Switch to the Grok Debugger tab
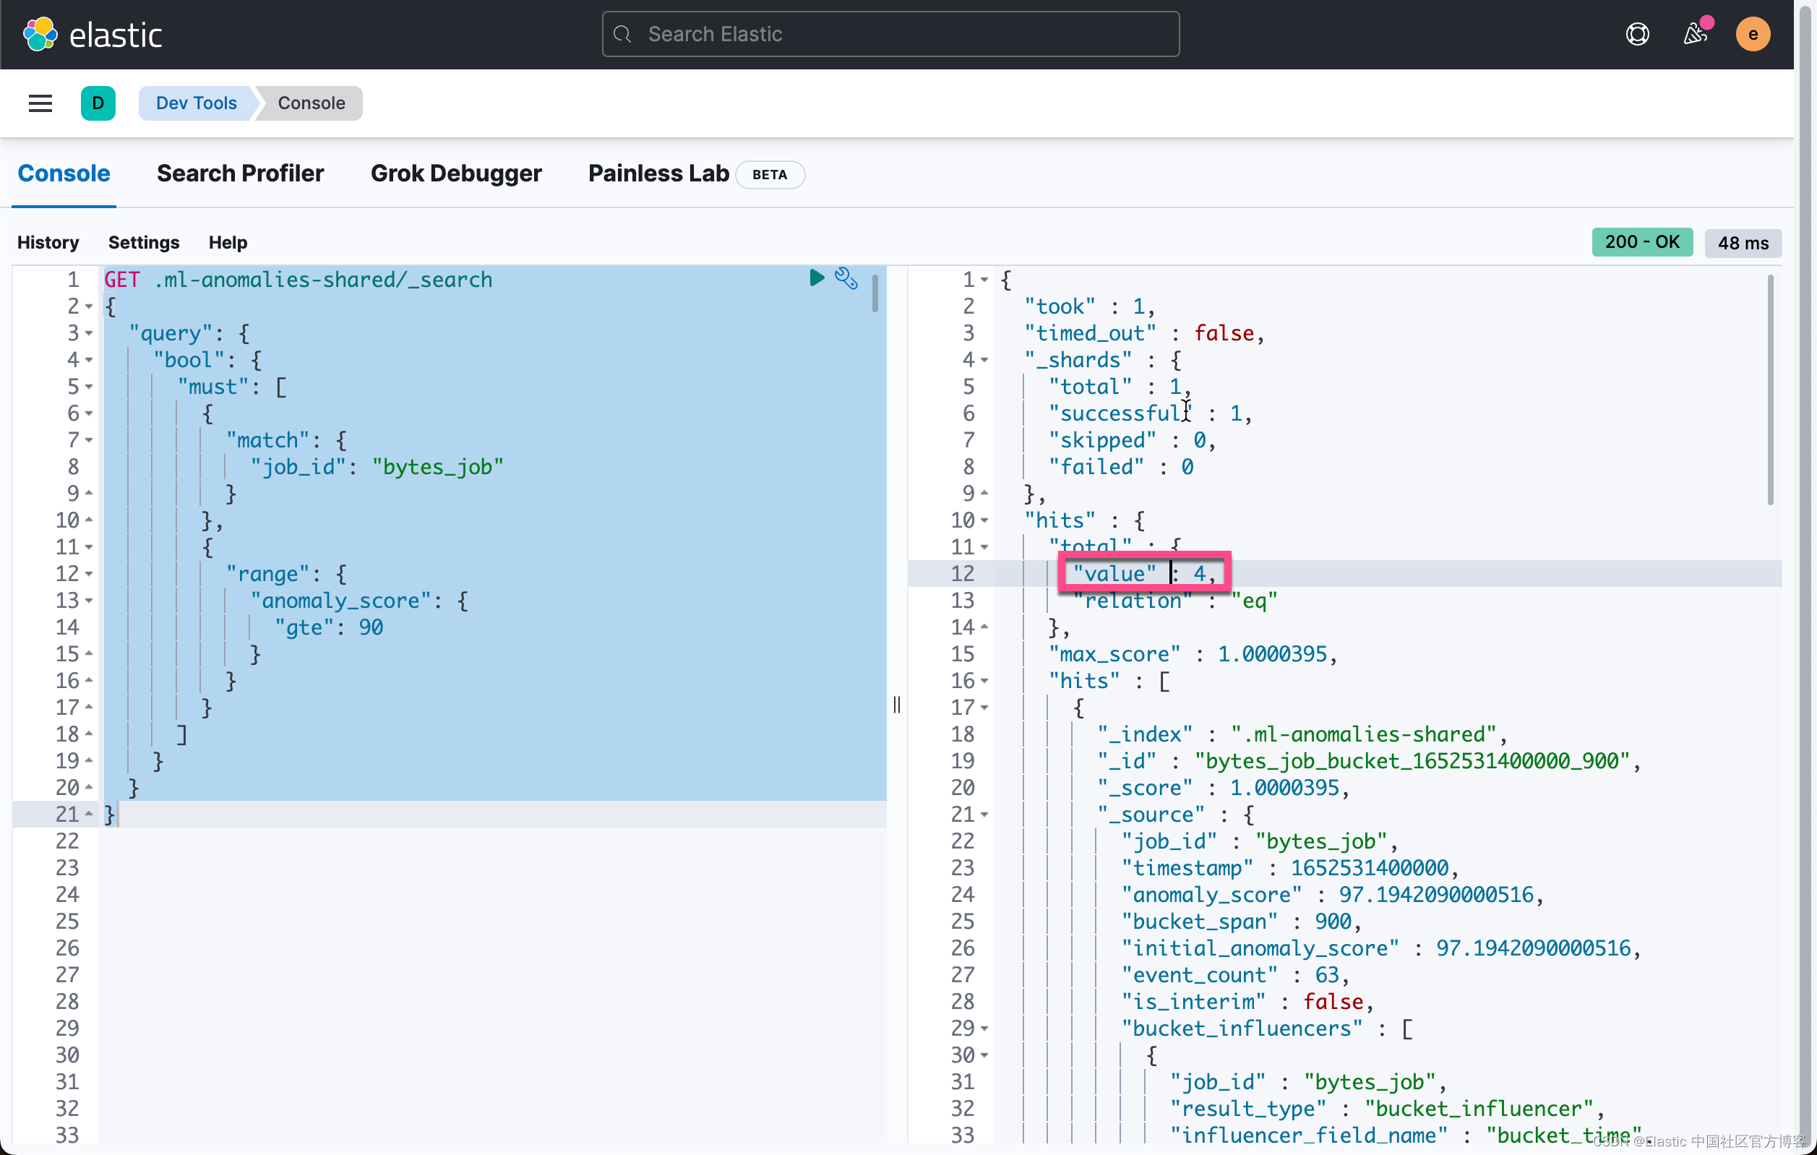Screen dimensions: 1817x1155 (x=456, y=173)
